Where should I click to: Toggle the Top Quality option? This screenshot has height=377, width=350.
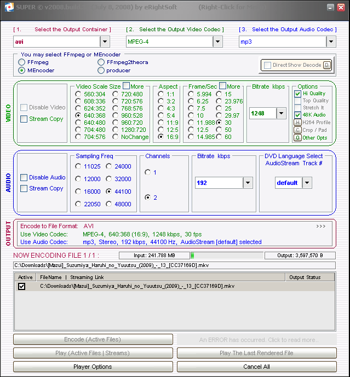click(x=297, y=101)
